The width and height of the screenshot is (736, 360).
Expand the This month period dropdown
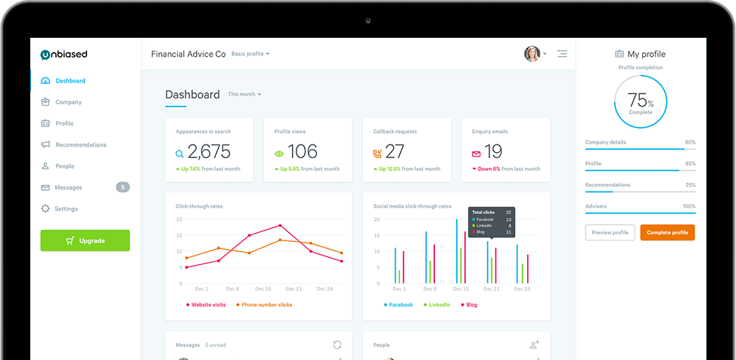244,95
